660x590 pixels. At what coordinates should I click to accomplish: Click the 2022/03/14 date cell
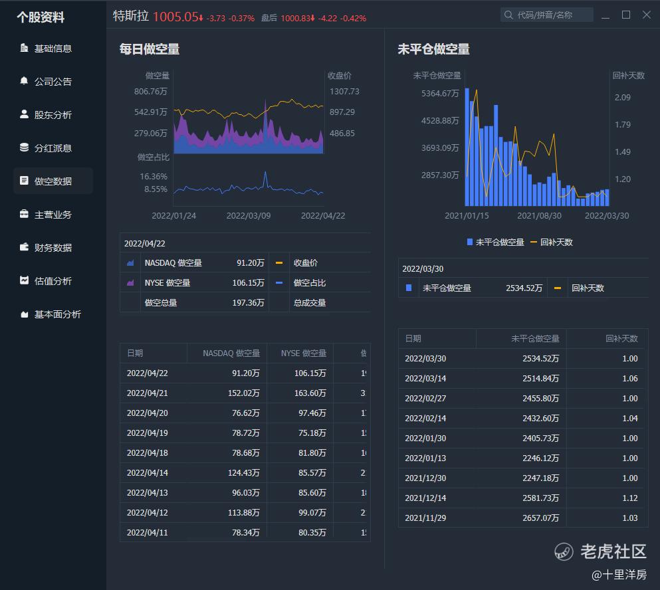425,379
